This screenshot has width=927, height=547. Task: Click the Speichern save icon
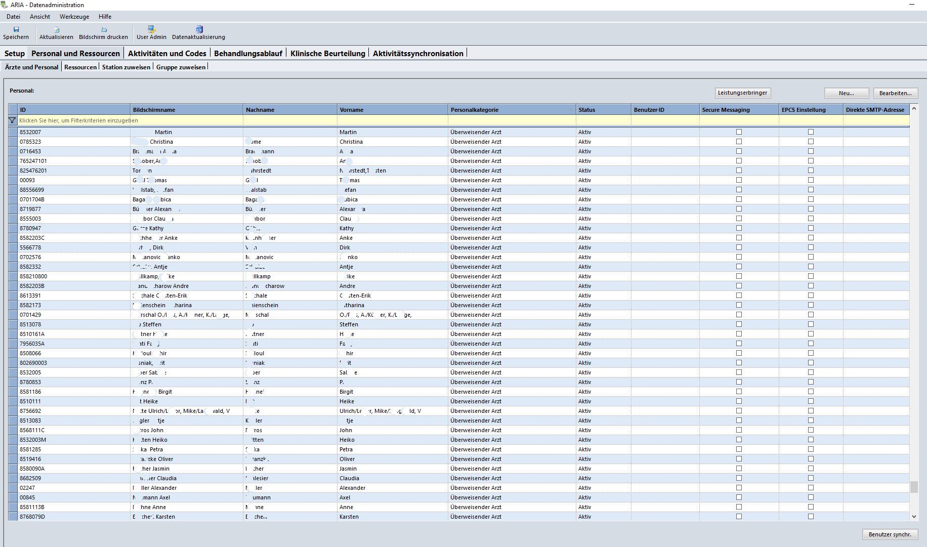(x=16, y=29)
